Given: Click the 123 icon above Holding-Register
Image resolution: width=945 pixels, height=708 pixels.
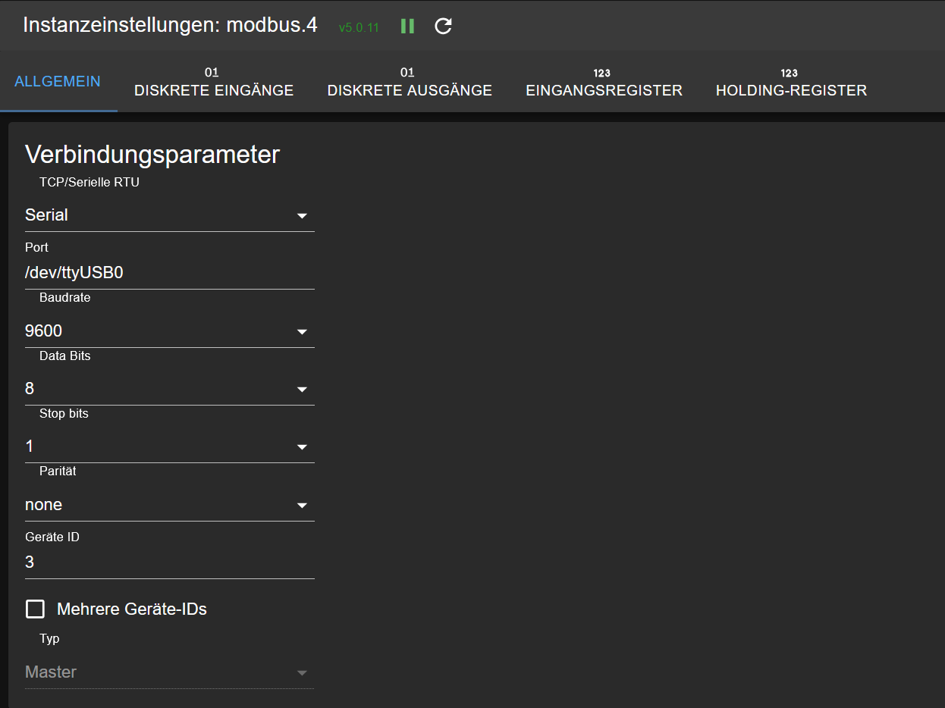Looking at the screenshot, I should click(x=790, y=73).
